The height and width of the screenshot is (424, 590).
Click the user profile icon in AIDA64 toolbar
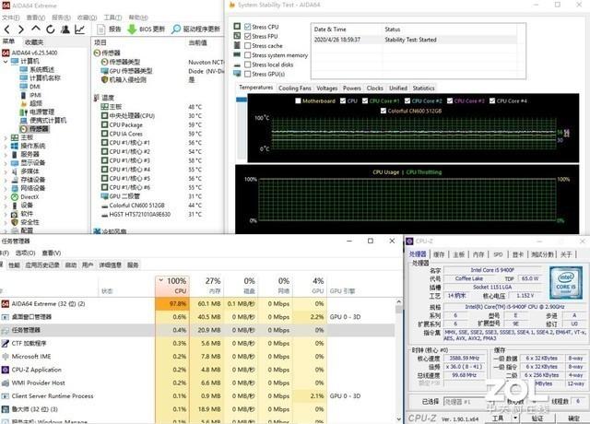(x=65, y=29)
